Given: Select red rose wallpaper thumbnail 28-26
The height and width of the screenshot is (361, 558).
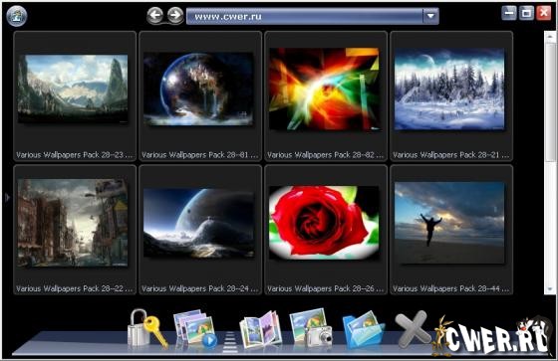Looking at the screenshot, I should pos(324,223).
